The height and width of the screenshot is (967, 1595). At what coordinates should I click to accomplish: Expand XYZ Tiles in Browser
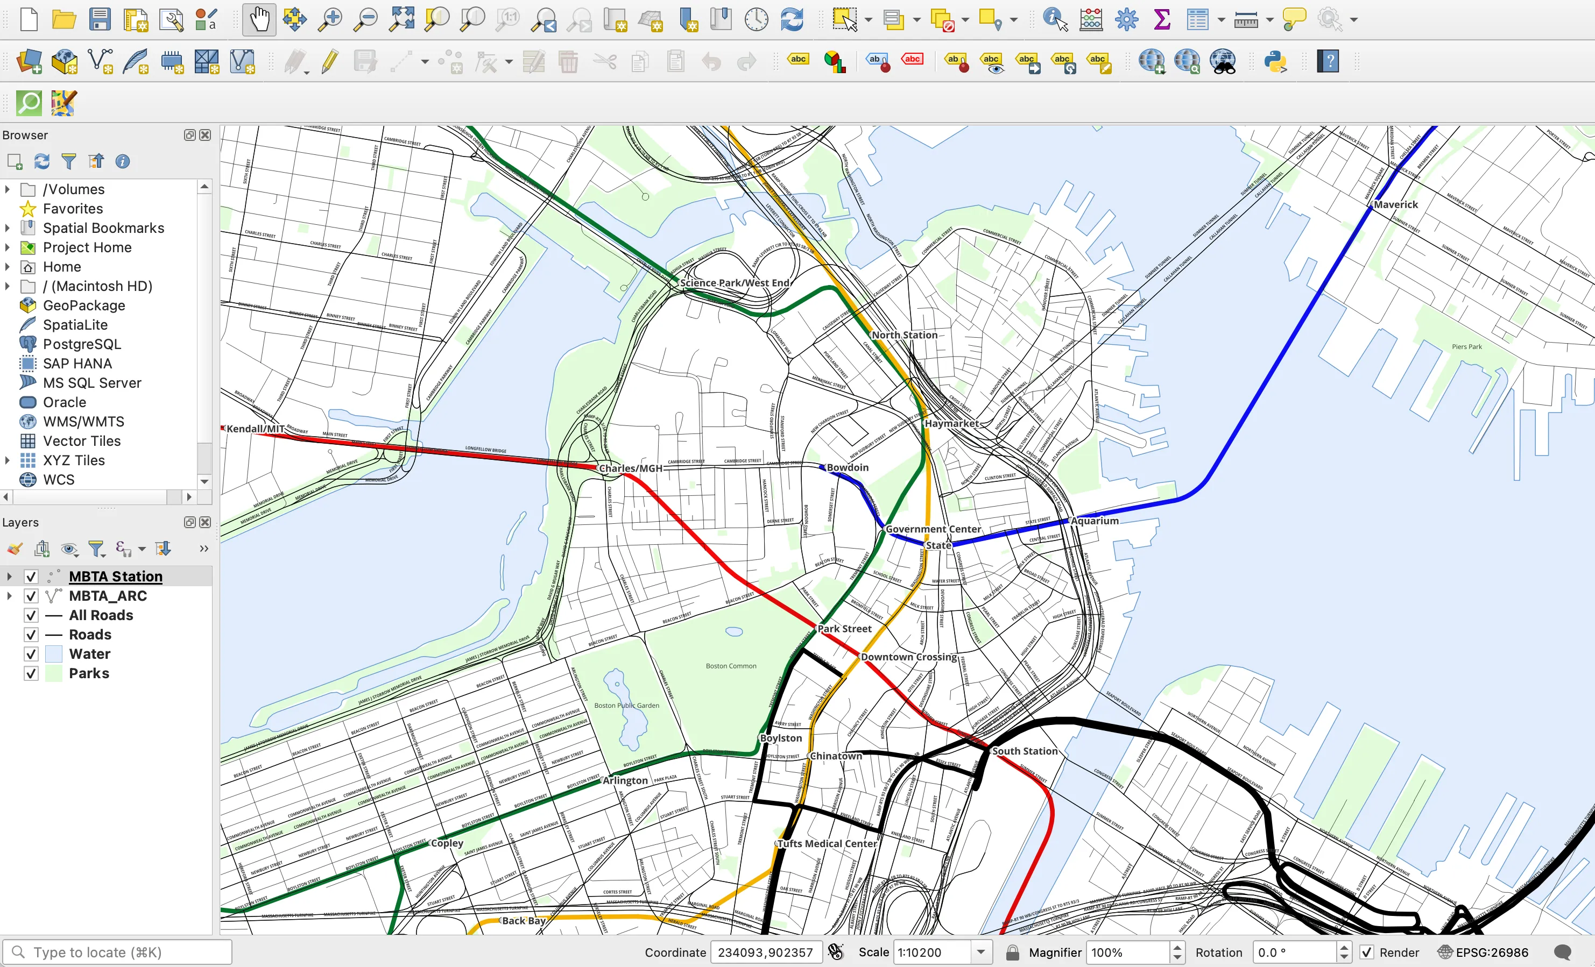[x=8, y=460]
